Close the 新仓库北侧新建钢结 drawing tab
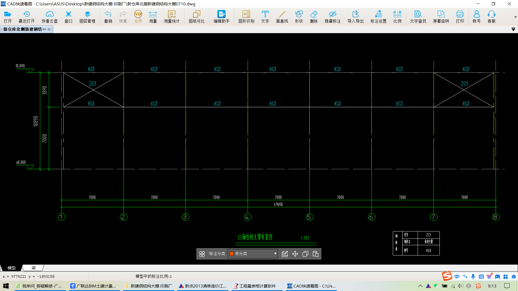The width and height of the screenshot is (518, 291). click(x=49, y=29)
